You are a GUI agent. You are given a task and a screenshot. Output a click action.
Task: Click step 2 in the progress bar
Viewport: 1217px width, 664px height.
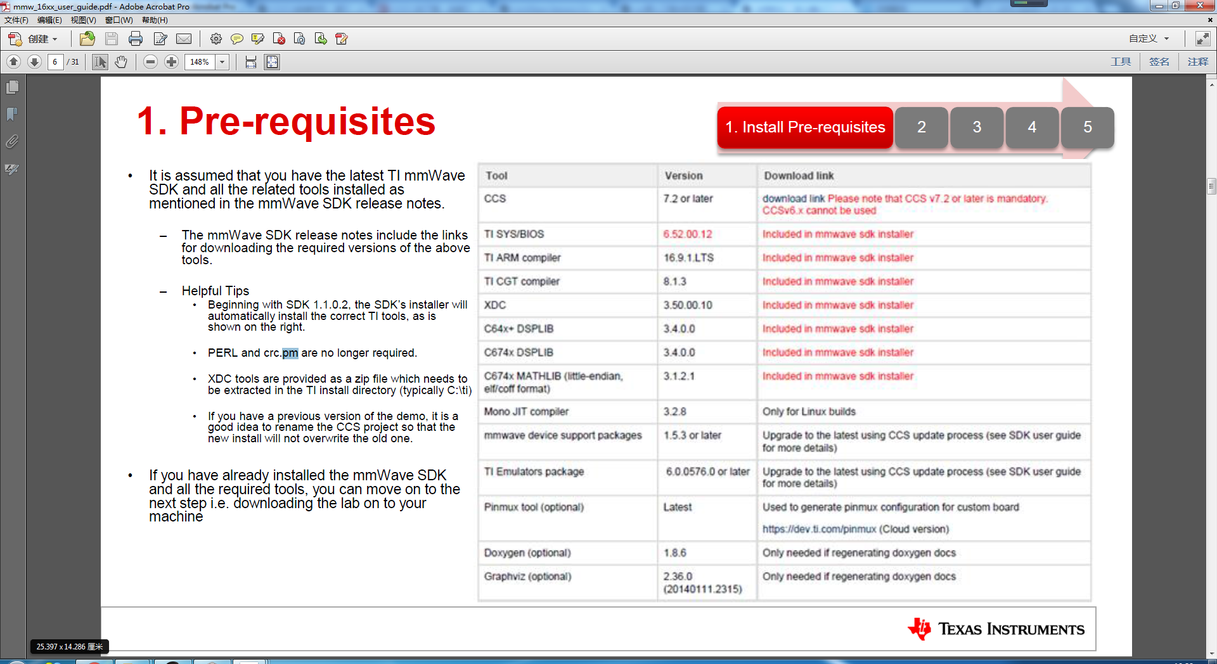coord(922,127)
